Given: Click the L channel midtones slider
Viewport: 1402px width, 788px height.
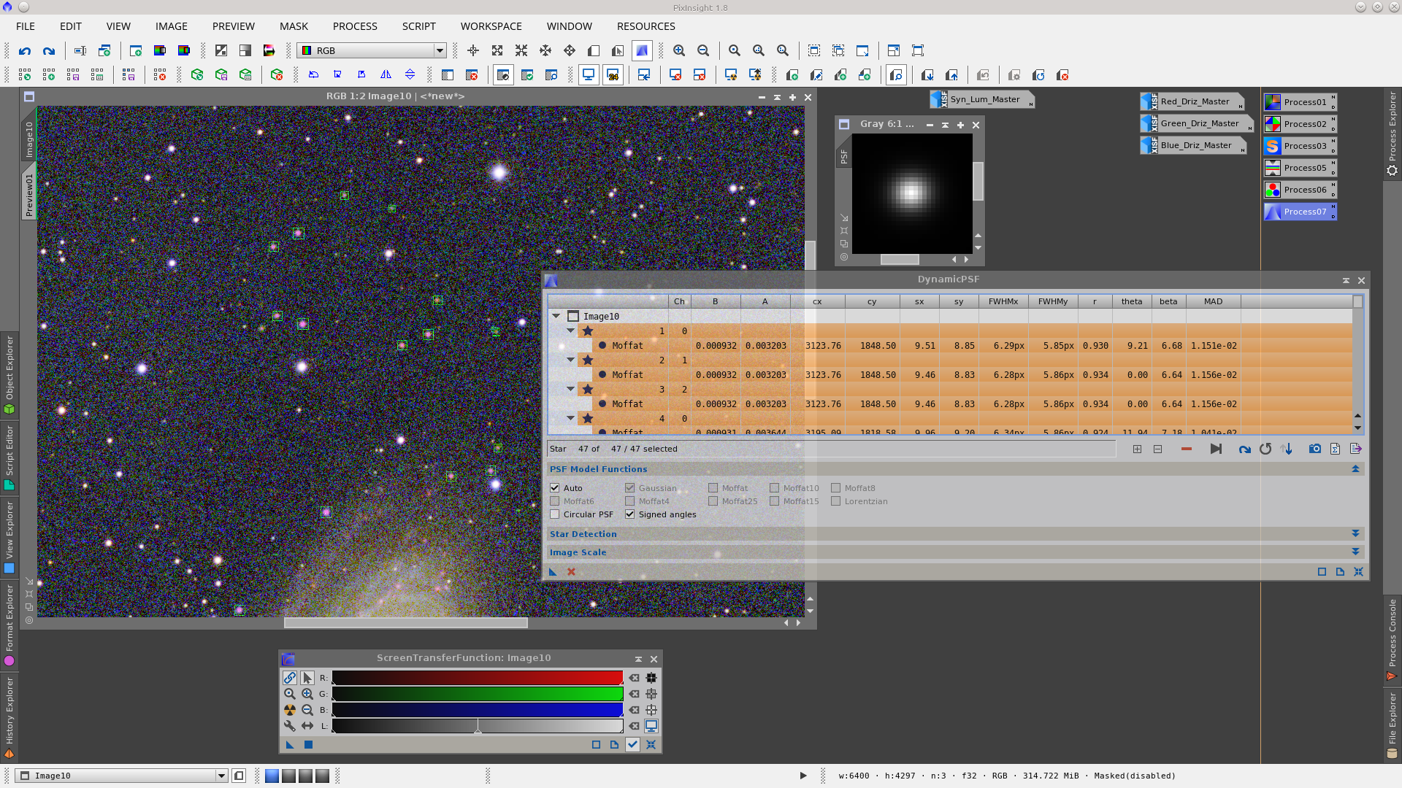Looking at the screenshot, I should pos(478,726).
